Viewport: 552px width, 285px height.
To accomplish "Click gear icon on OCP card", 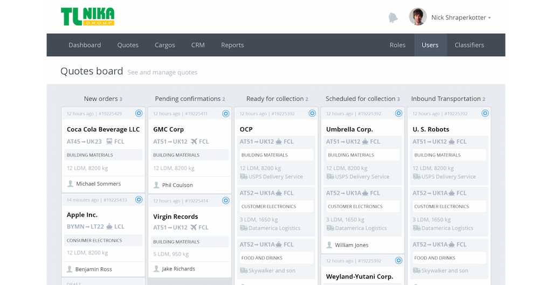I will pyautogui.click(x=312, y=113).
